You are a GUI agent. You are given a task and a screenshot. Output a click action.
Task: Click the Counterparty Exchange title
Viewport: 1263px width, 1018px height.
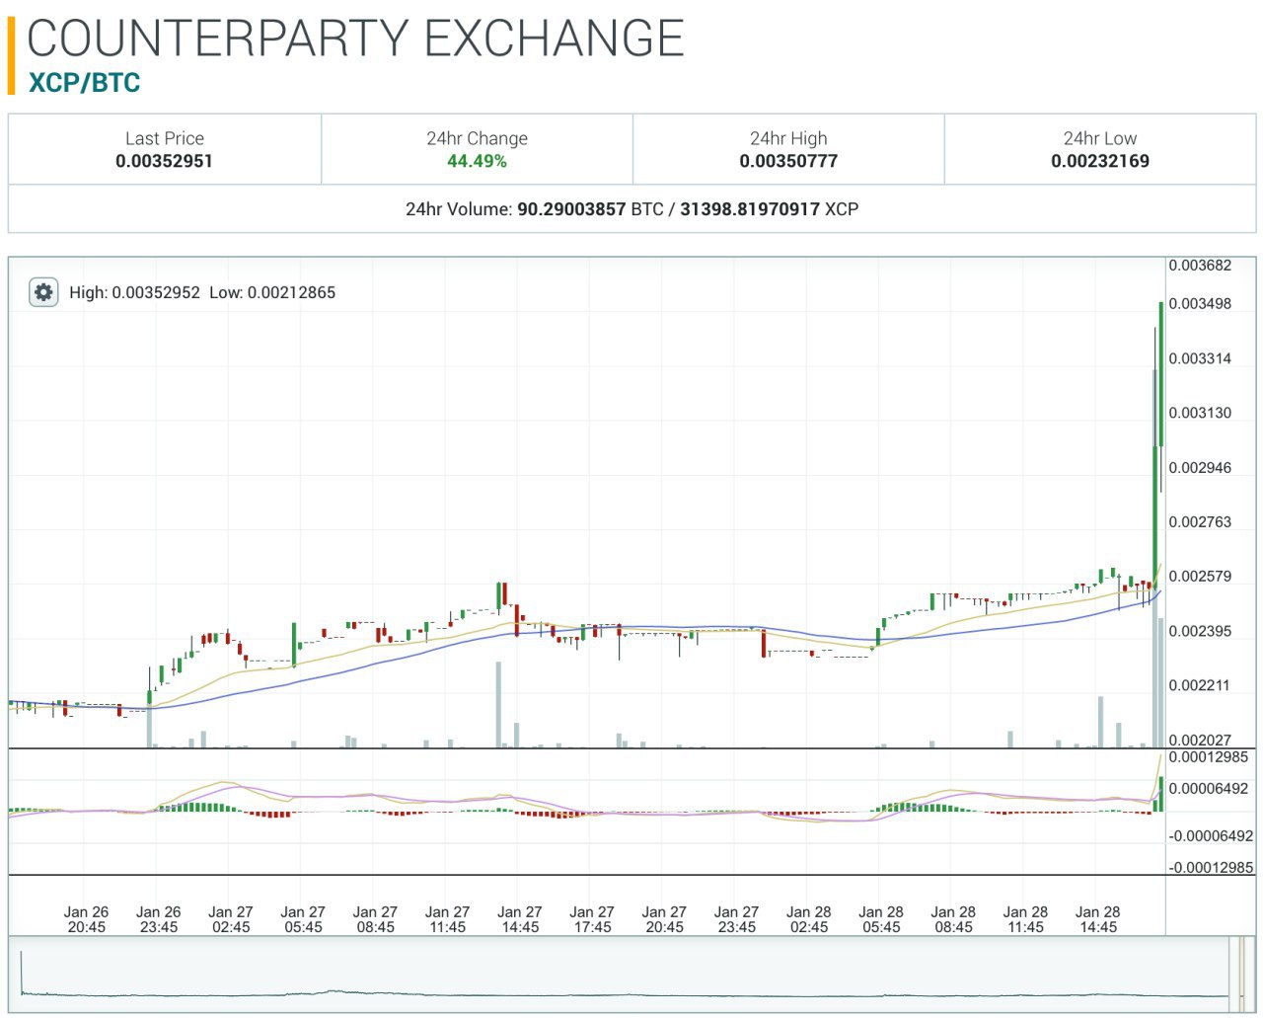[355, 39]
